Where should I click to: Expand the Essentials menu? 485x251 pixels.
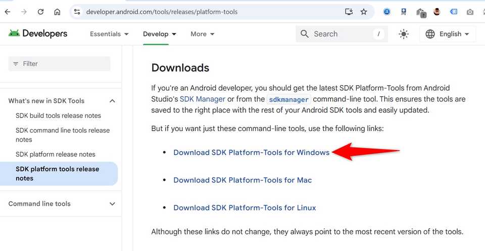(109, 34)
